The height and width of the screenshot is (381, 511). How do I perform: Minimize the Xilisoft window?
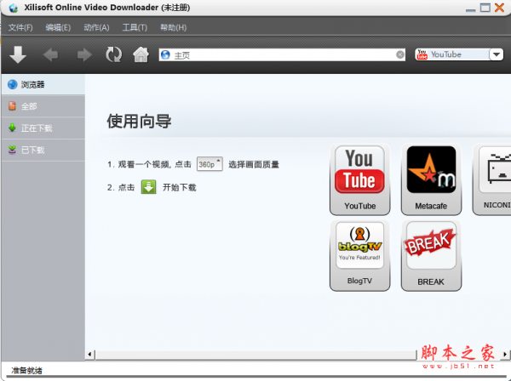471,9
